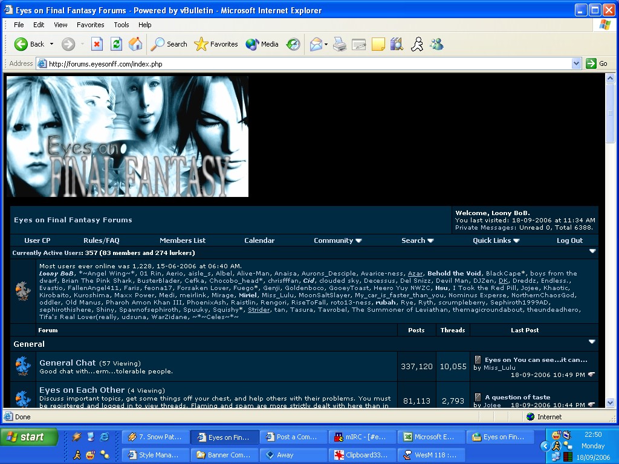Viewport: 619px width, 464px height.
Task: Open 'A question of taste' last post
Action: point(517,398)
